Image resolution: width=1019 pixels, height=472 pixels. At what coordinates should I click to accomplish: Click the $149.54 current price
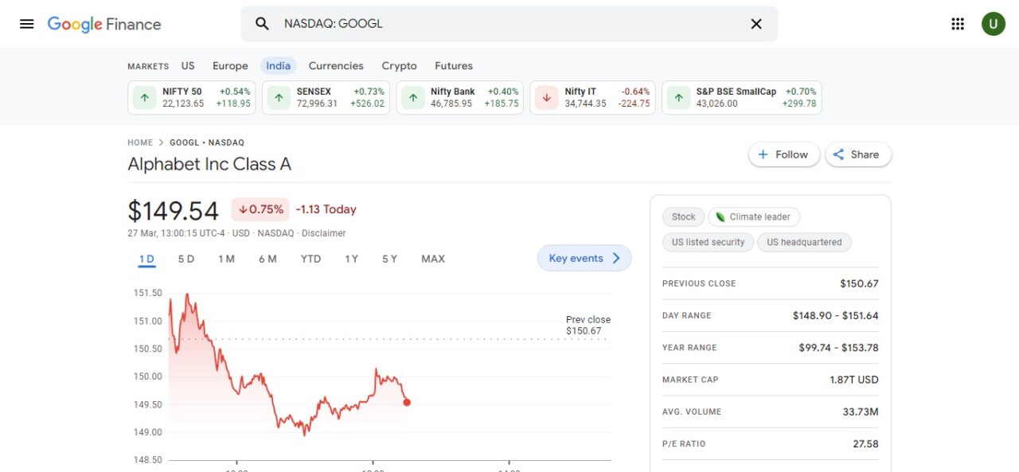pos(173,211)
